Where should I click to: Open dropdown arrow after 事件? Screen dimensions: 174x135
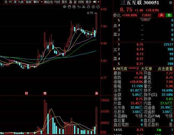tap(42, 2)
